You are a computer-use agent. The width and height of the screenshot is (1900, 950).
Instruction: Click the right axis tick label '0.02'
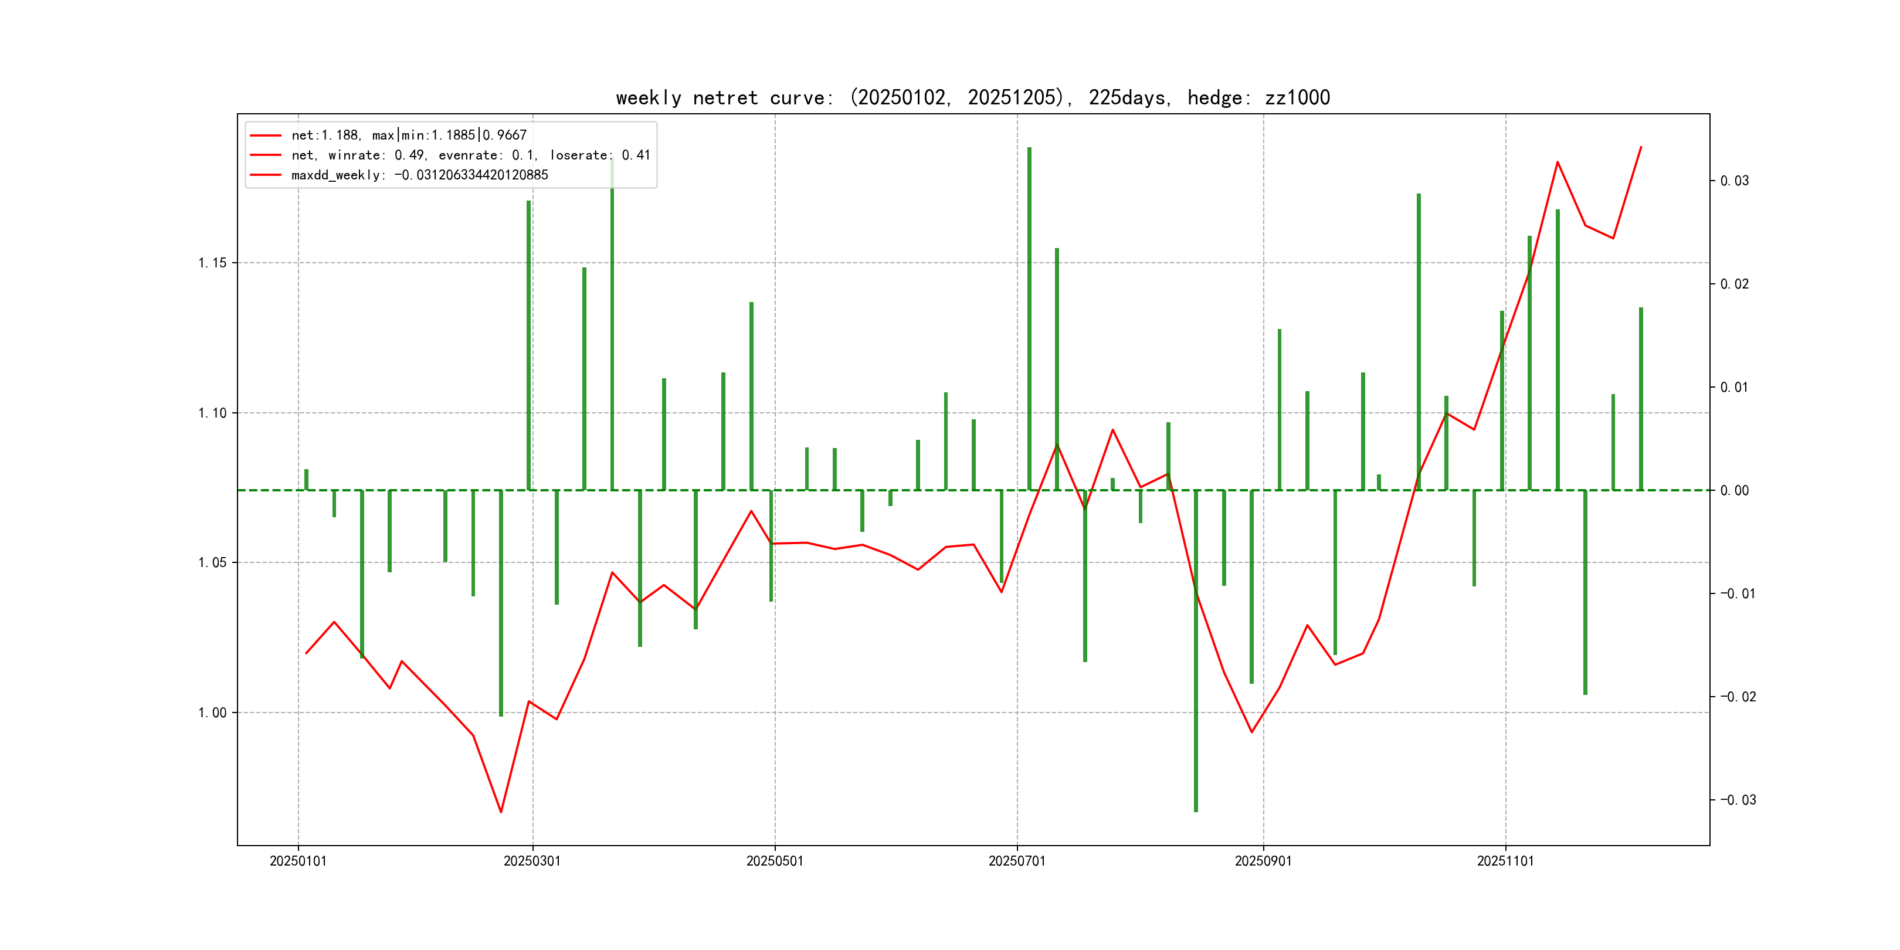(x=1734, y=284)
